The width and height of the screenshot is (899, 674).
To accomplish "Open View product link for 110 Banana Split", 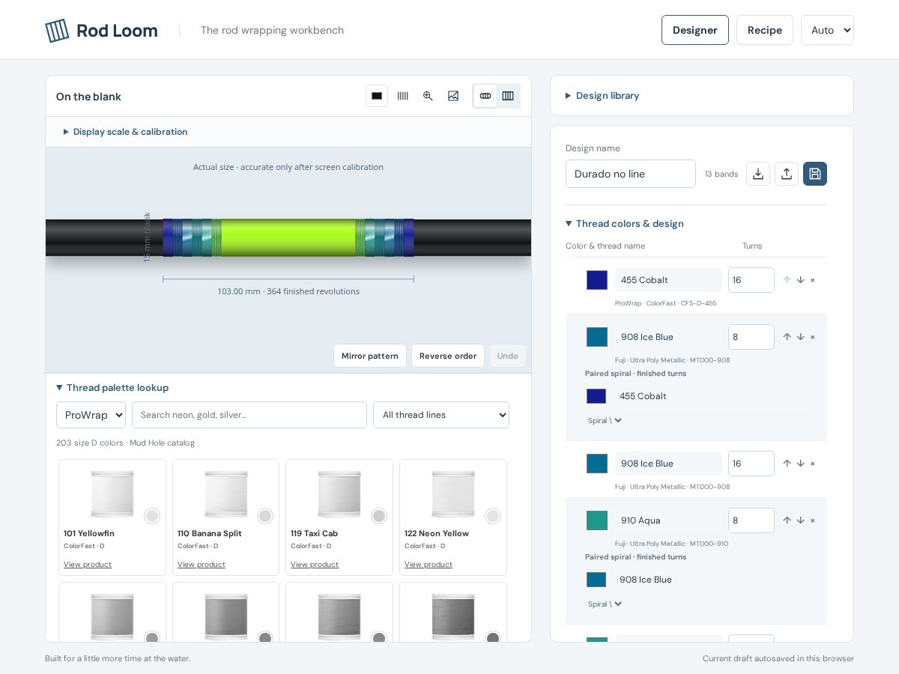I will [202, 565].
